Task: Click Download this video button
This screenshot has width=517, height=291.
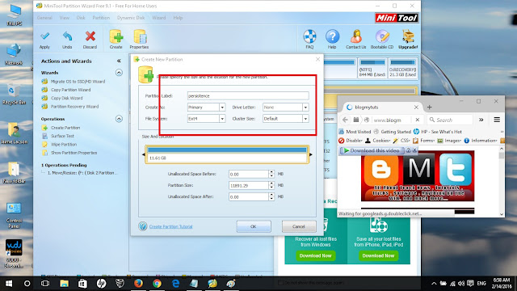Action: (372, 150)
